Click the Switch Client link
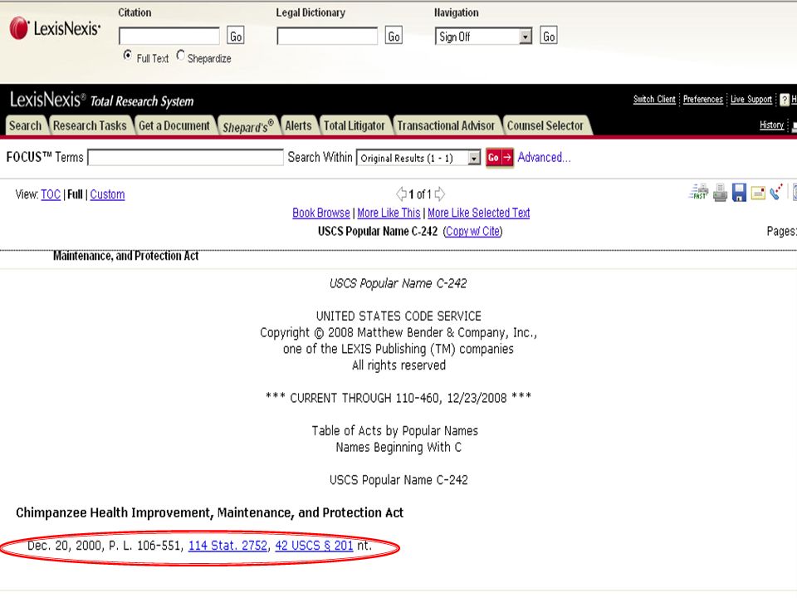 click(x=654, y=99)
